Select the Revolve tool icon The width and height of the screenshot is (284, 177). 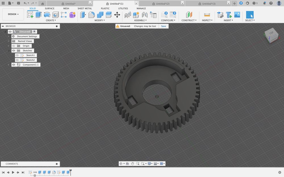click(x=47, y=15)
